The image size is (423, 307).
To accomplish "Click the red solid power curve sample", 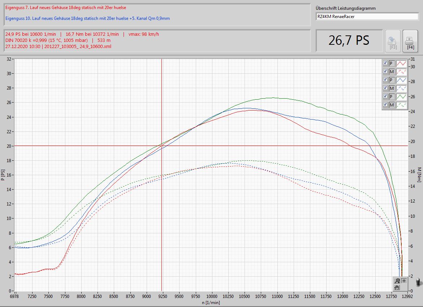I will [x=402, y=64].
